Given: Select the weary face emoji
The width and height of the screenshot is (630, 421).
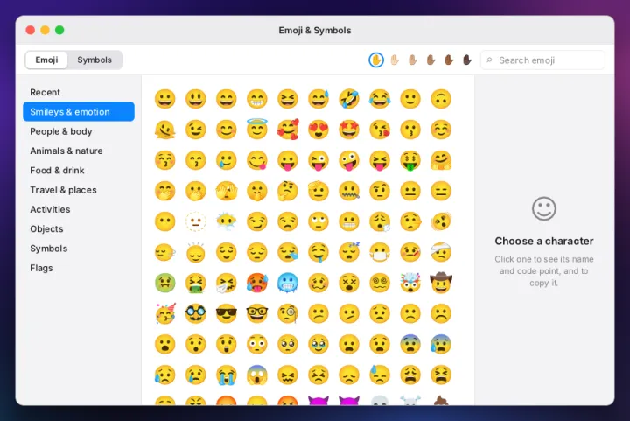Looking at the screenshot, I should [x=410, y=375].
